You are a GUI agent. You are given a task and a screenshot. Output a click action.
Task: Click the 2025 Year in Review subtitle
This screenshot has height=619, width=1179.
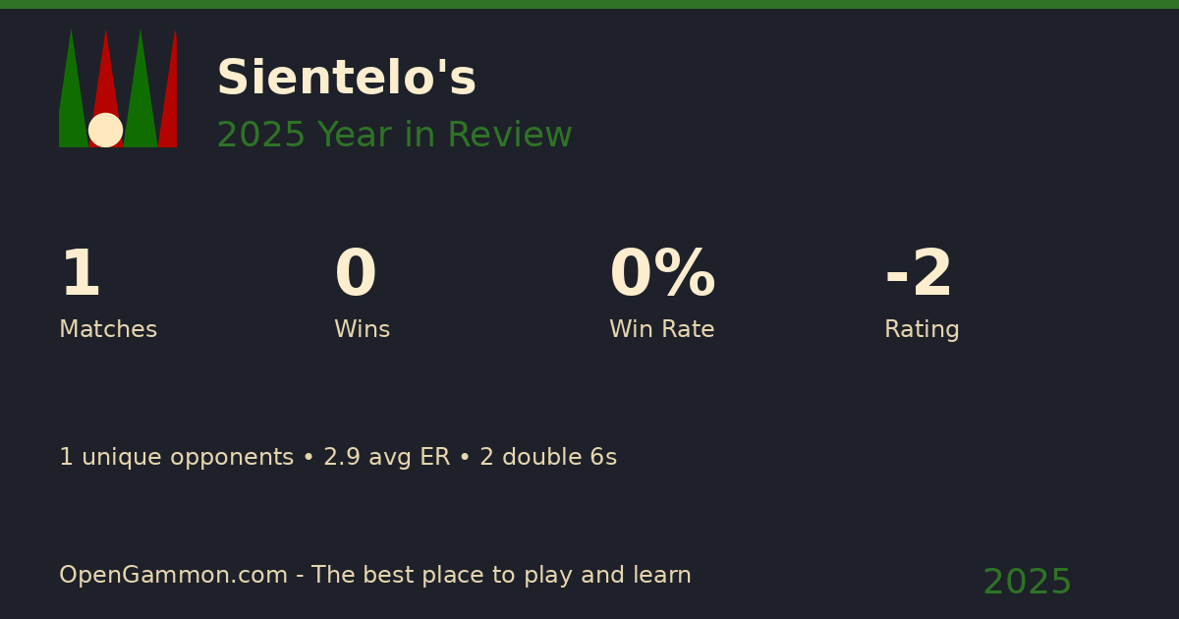tap(394, 136)
